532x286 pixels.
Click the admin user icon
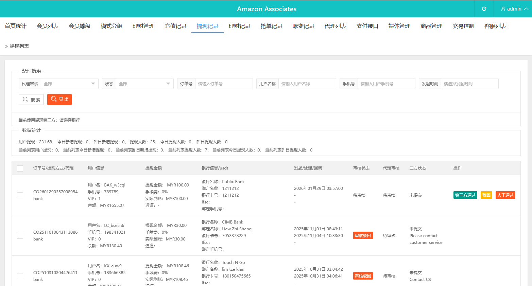click(x=503, y=9)
